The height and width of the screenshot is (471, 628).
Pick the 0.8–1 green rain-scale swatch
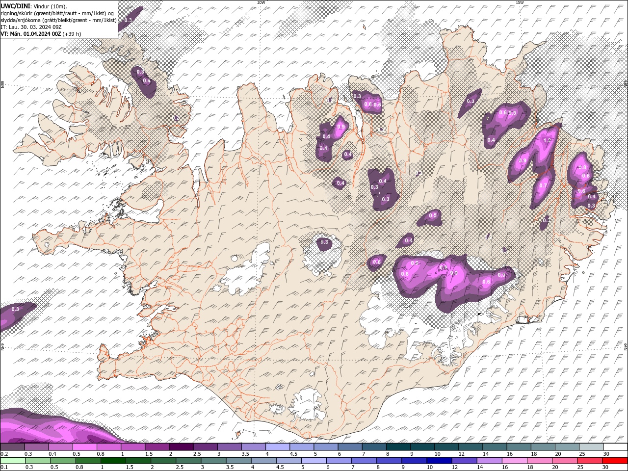[x=88, y=461]
